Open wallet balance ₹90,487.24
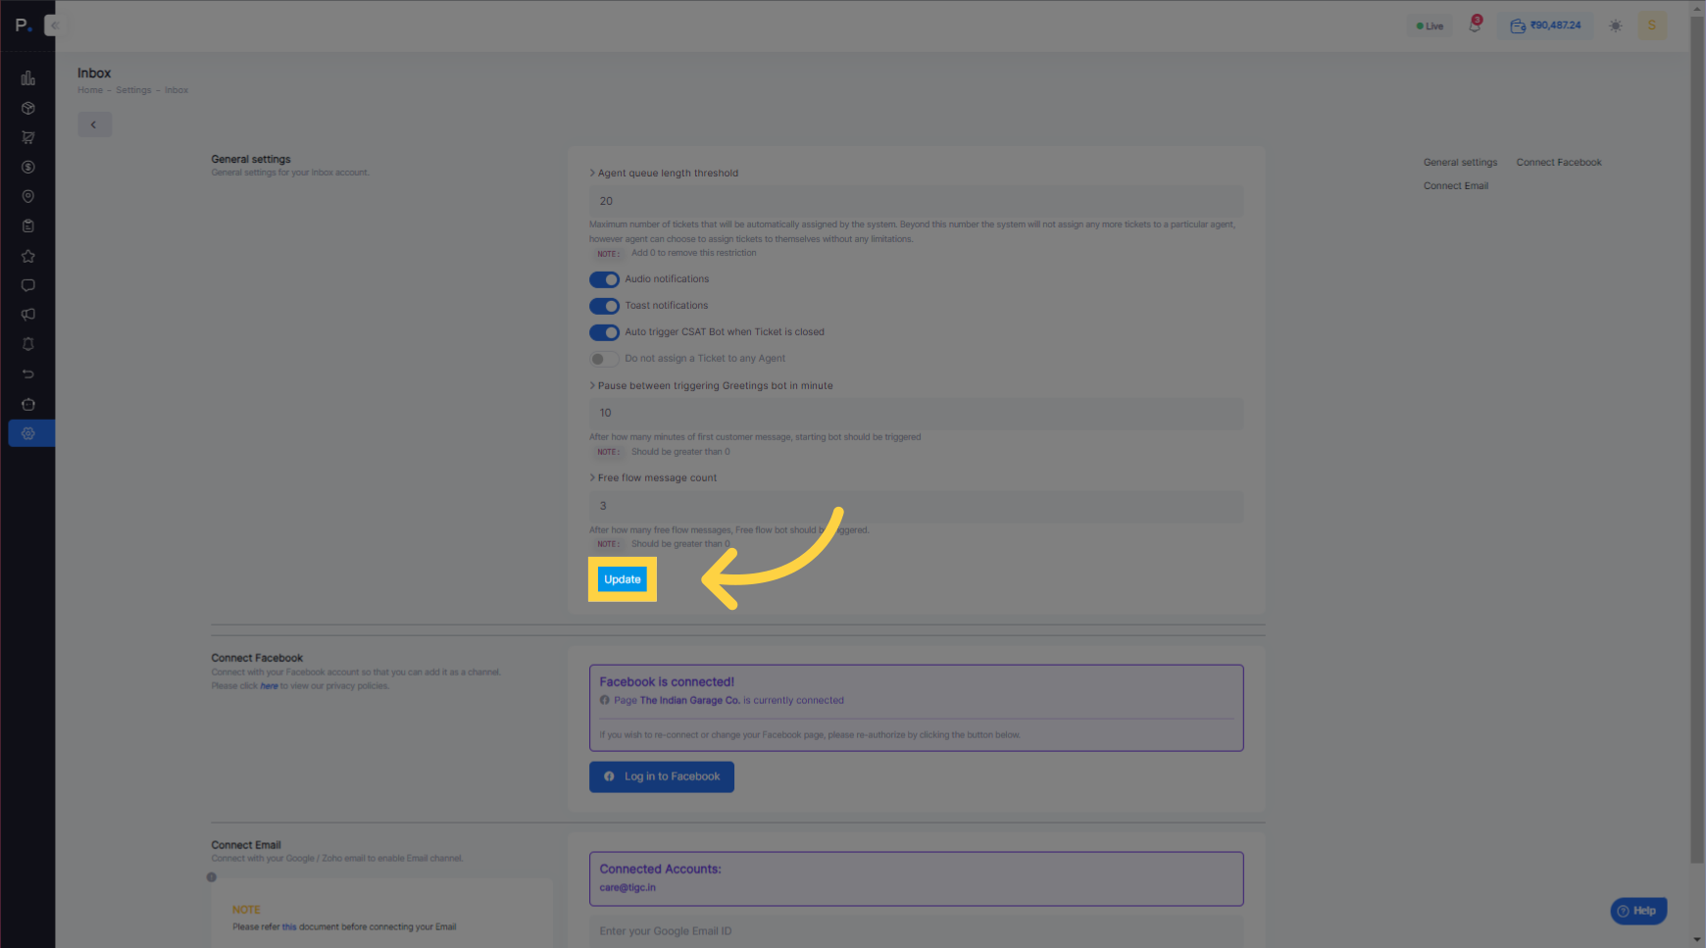 (x=1546, y=25)
